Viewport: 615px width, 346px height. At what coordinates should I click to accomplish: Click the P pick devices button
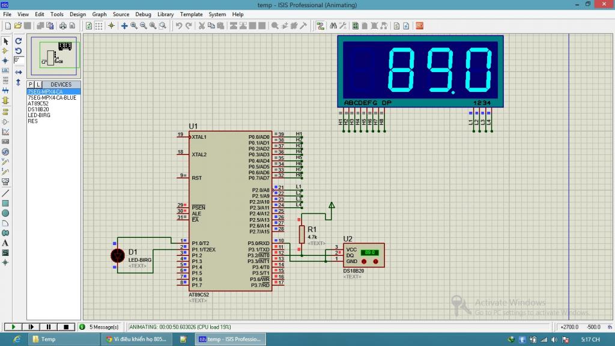[31, 85]
